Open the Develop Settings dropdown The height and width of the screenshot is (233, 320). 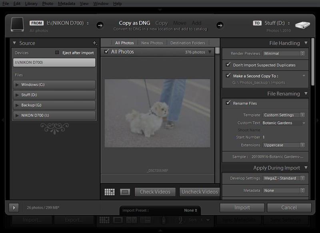click(284, 178)
